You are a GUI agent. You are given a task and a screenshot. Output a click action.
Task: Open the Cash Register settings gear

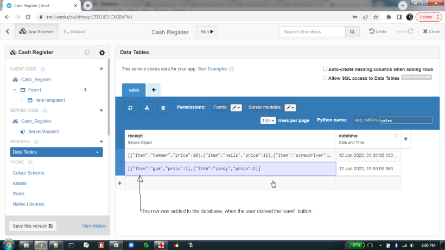tap(101, 53)
